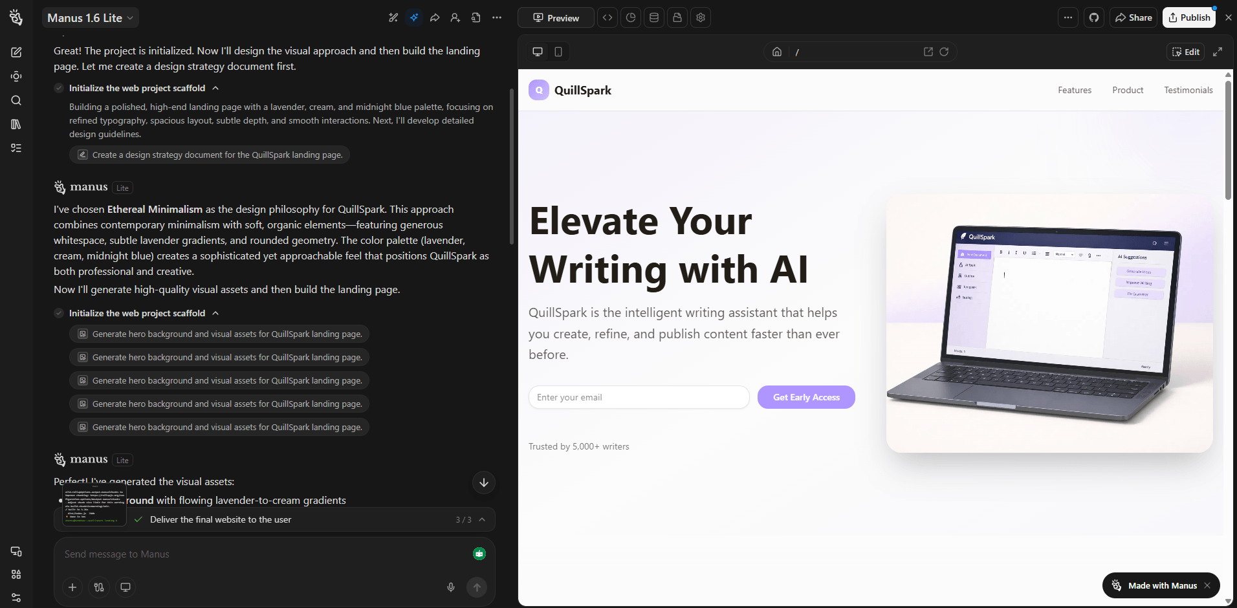Image resolution: width=1237 pixels, height=608 pixels.
Task: Click the Publish button
Action: pyautogui.click(x=1188, y=17)
